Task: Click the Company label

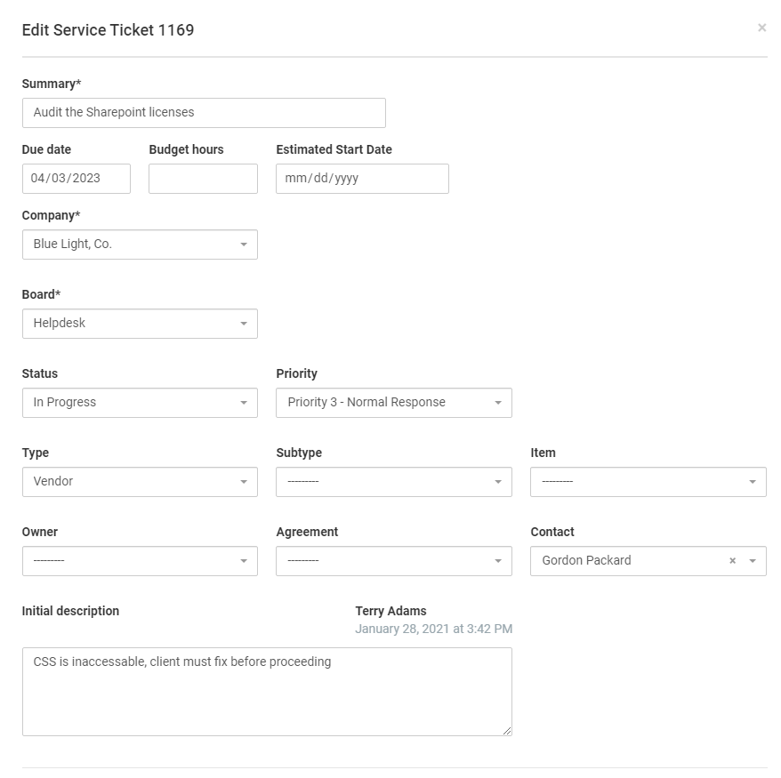Action: pyautogui.click(x=51, y=215)
